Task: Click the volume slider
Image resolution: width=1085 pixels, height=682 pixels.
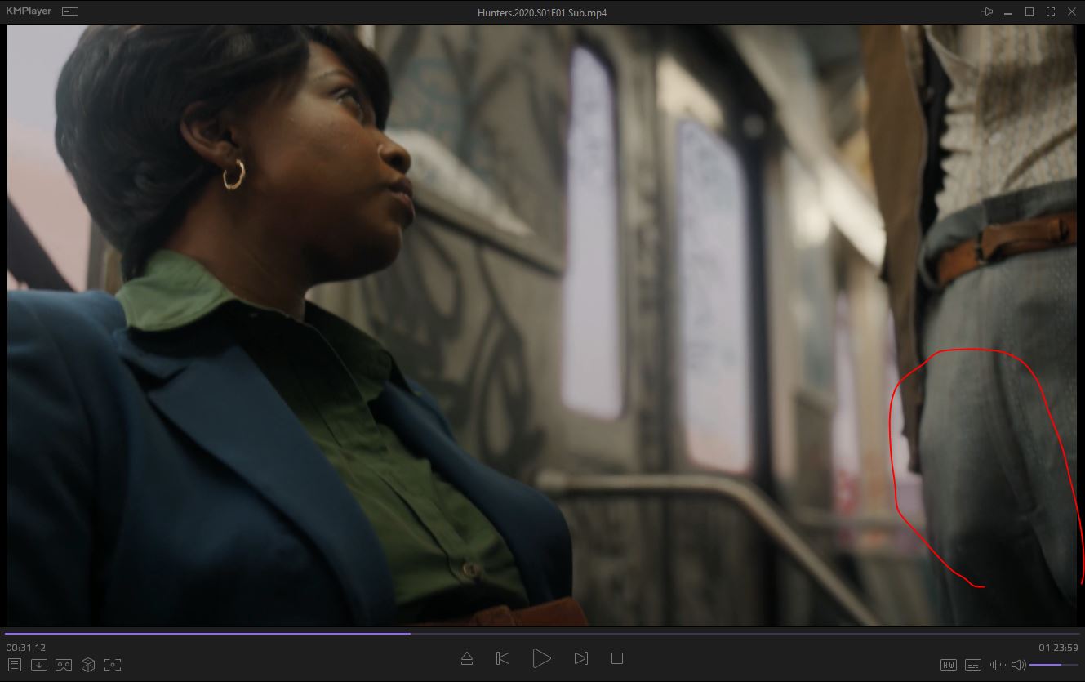Action: (1053, 665)
